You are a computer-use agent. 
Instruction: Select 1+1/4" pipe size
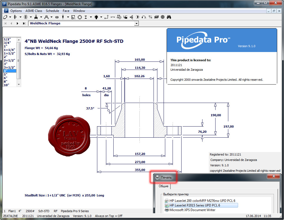10,50
